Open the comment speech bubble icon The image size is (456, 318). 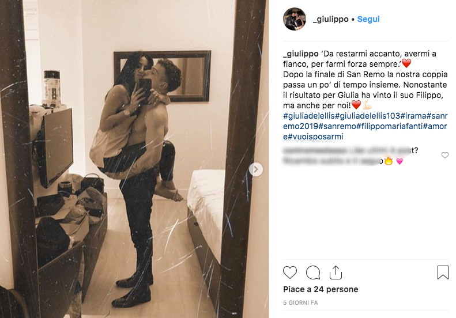pyautogui.click(x=313, y=272)
